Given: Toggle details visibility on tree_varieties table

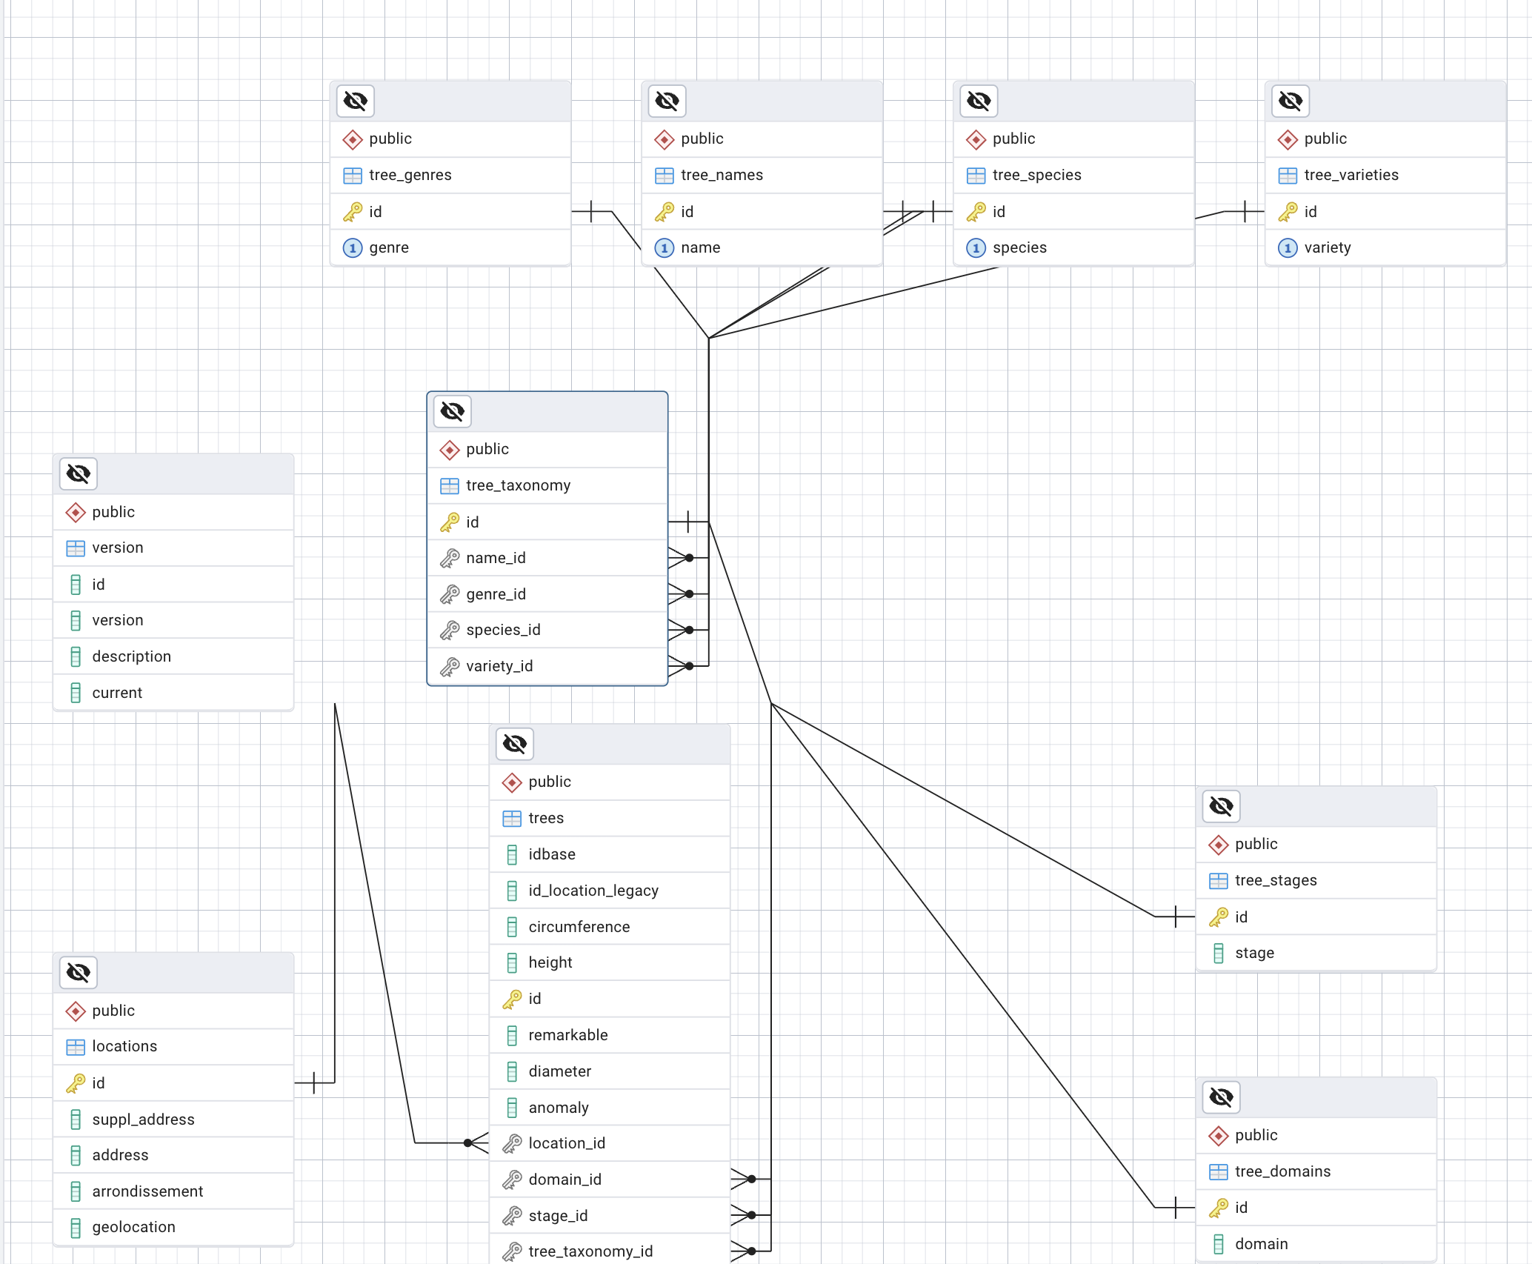Looking at the screenshot, I should (x=1290, y=101).
